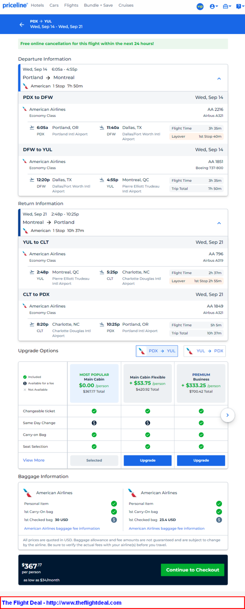Select the YUL to PDX upgrade tab
The width and height of the screenshot is (245, 609).
204,351
